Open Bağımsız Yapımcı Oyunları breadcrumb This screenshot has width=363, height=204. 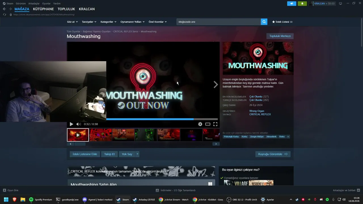tap(97, 31)
